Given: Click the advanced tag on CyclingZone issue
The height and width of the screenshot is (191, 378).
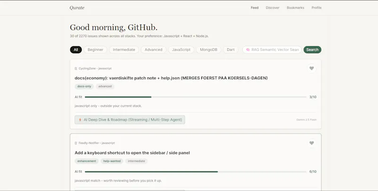Looking at the screenshot, I should [x=105, y=86].
